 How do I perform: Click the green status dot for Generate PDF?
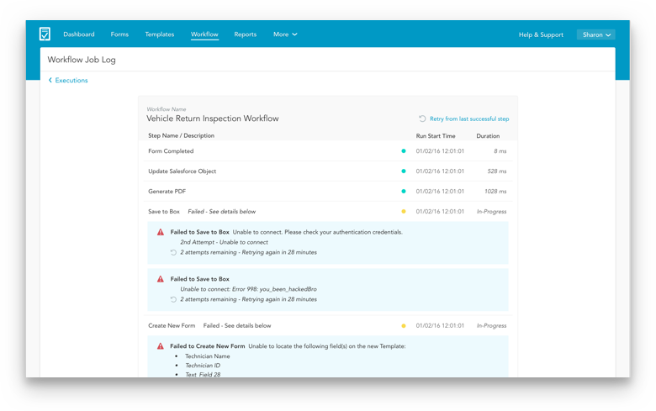(x=404, y=191)
